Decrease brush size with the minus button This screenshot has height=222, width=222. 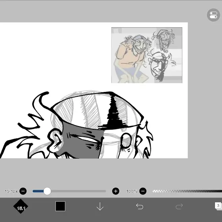coord(23,191)
